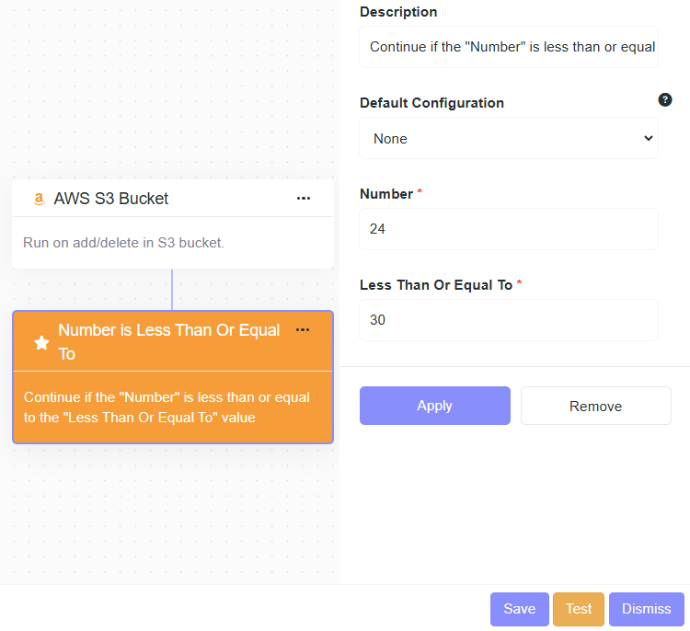Viewport: 690px width, 631px height.
Task: Run the workflow with the Test button
Action: (x=579, y=609)
